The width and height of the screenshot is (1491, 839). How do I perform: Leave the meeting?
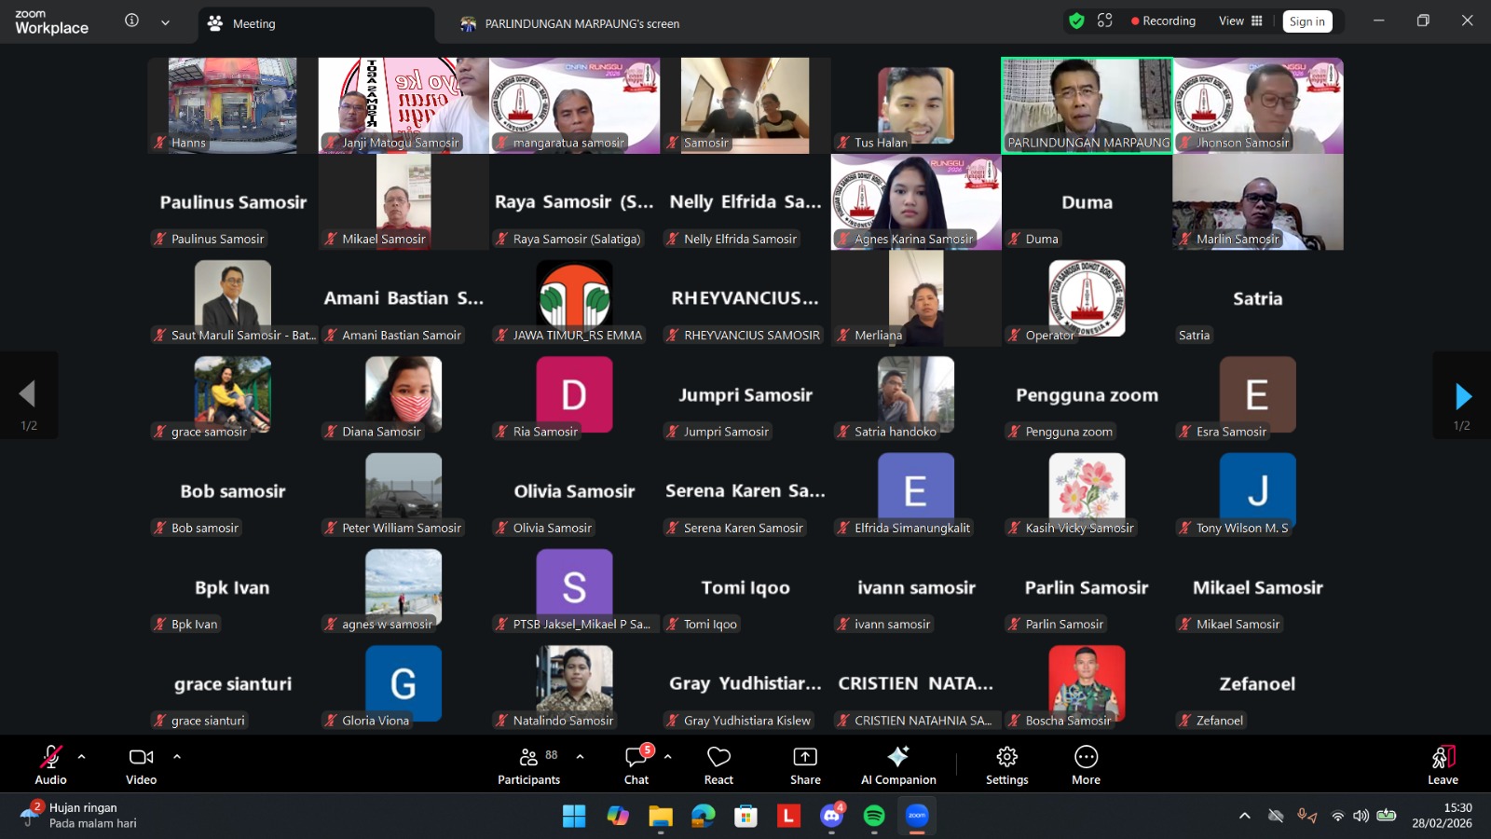click(1442, 764)
